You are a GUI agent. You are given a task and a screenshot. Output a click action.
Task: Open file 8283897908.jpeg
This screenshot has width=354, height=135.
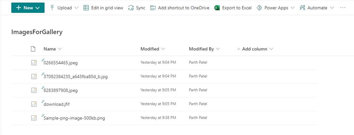point(60,91)
